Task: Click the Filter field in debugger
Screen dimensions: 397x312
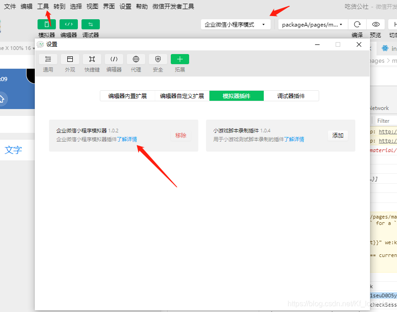Action: pos(386,121)
